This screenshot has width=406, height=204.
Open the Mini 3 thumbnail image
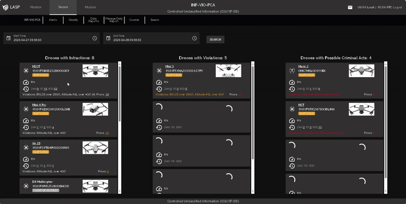[x=228, y=71]
